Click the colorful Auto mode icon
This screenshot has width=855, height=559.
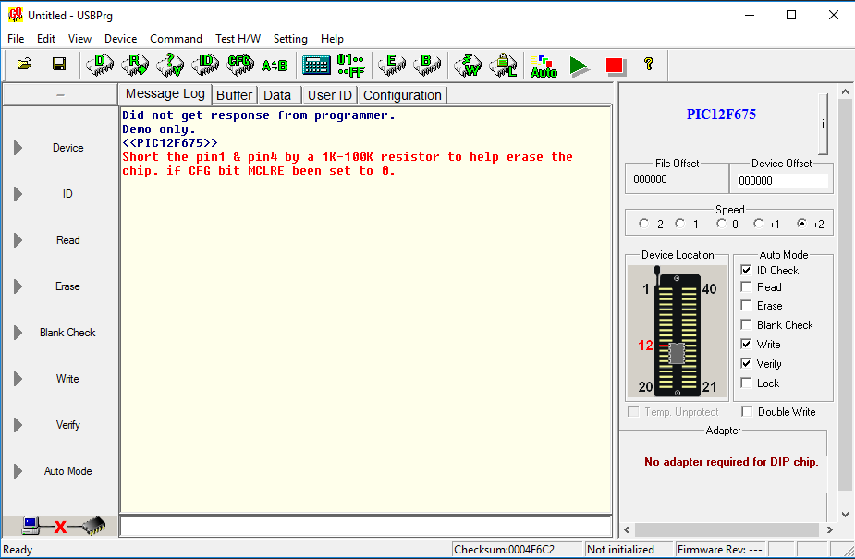pyautogui.click(x=544, y=66)
